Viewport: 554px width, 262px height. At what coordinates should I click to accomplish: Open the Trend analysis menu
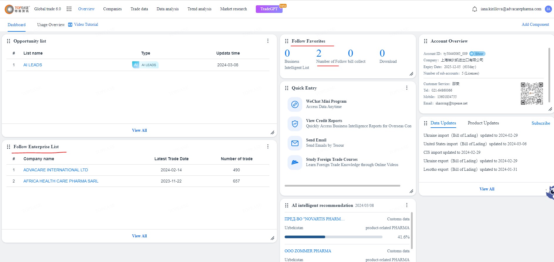click(x=199, y=9)
